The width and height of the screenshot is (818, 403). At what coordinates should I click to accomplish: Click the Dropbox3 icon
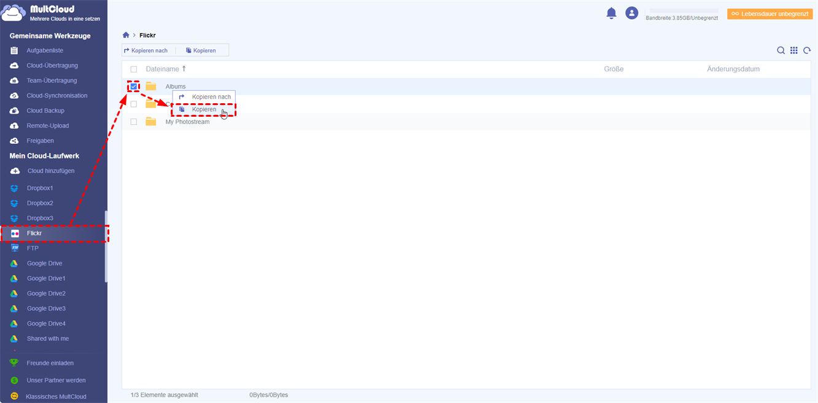[14, 218]
